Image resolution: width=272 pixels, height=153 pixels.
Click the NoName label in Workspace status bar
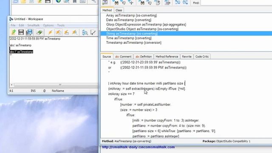[x=58, y=91]
